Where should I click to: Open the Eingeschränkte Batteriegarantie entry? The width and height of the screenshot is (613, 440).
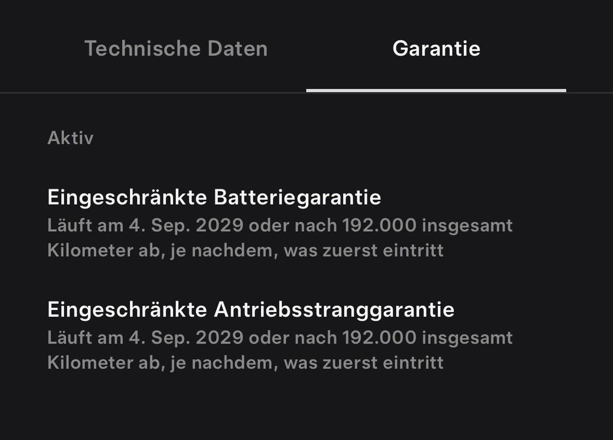[x=214, y=197]
